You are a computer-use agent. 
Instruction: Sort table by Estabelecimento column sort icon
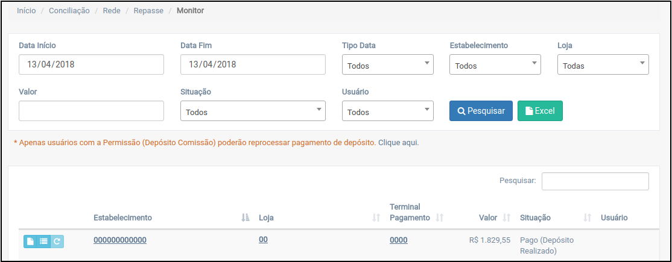point(246,217)
